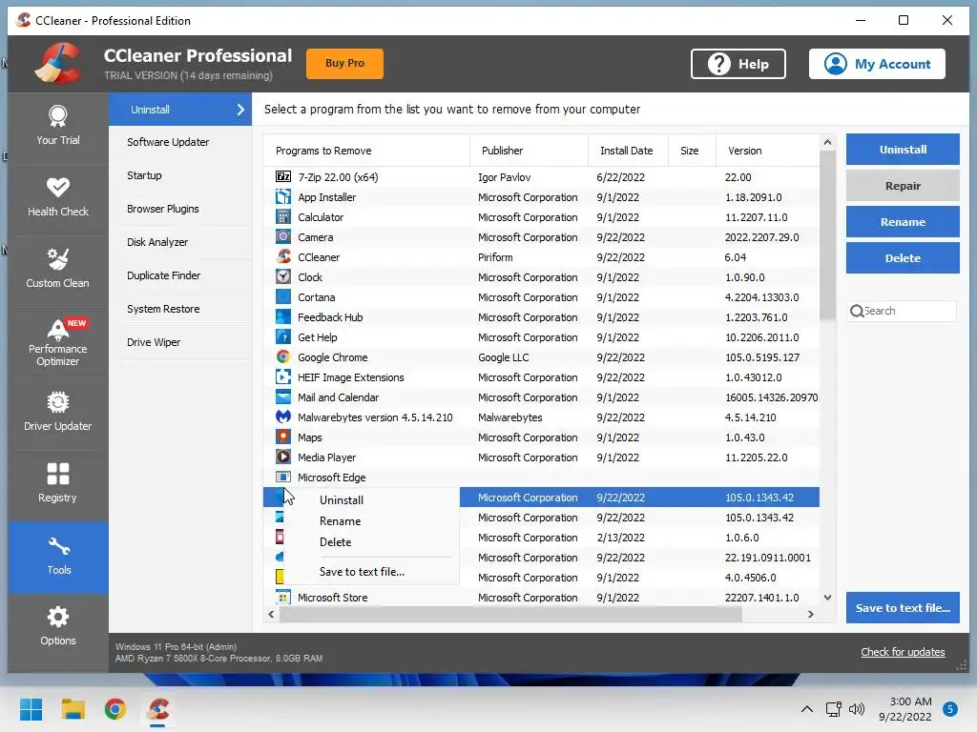Viewport: 977px width, 732px height.
Task: Click the CCleaner row icon in list
Action: pyautogui.click(x=282, y=256)
